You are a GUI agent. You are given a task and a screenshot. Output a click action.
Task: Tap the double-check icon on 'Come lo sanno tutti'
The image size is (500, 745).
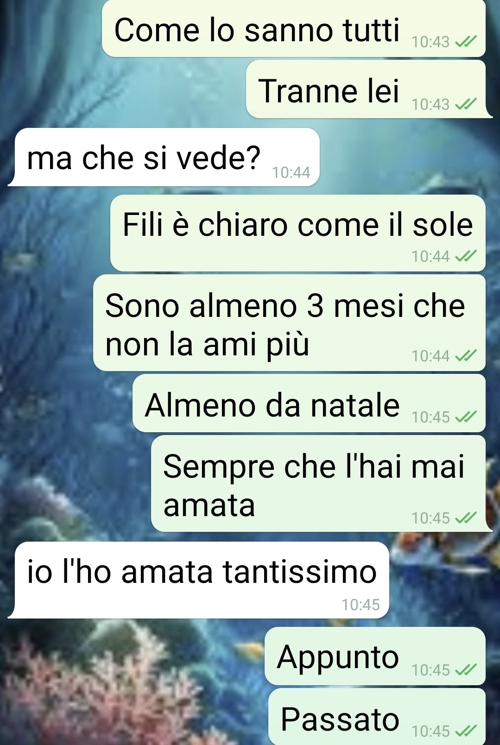click(x=465, y=43)
